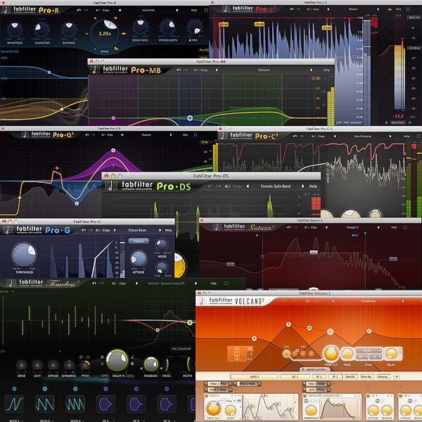Click the large Delay knob in Timeless 3
The image size is (422, 422).
pyautogui.click(x=117, y=360)
